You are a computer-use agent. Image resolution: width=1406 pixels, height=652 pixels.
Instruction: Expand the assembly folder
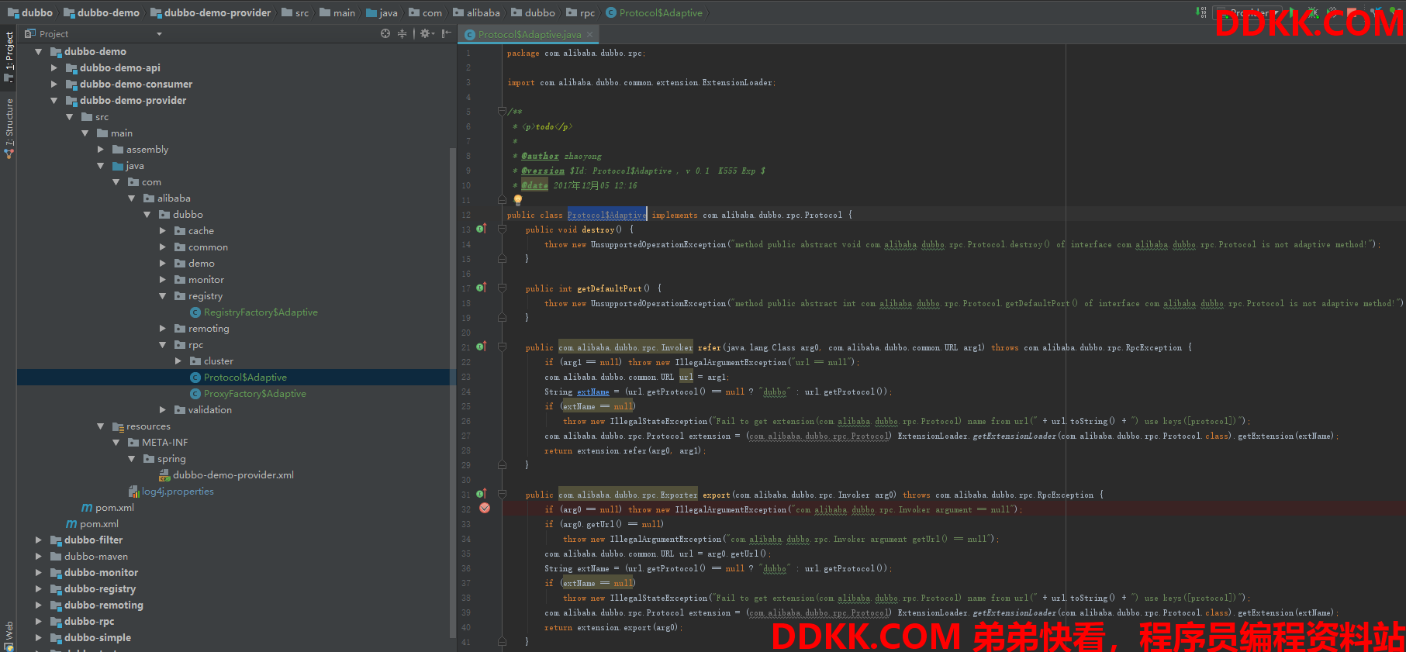100,149
